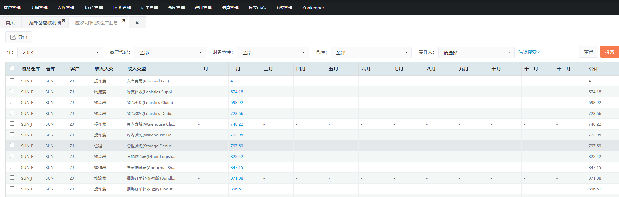Expand 高级搜索 advanced search options

coord(529,52)
